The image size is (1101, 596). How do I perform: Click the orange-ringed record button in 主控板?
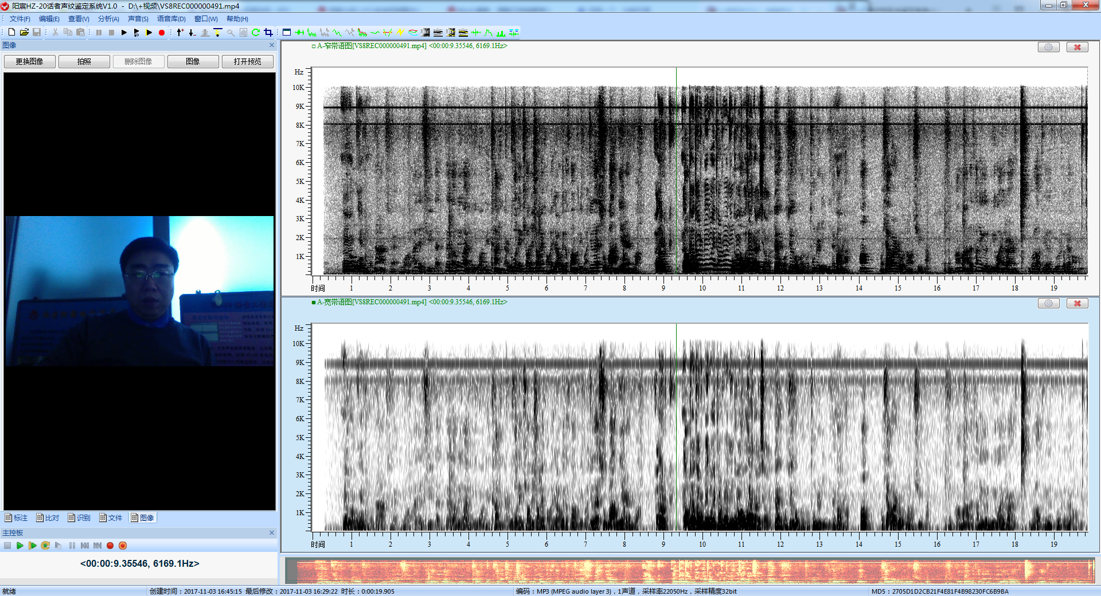click(x=123, y=546)
